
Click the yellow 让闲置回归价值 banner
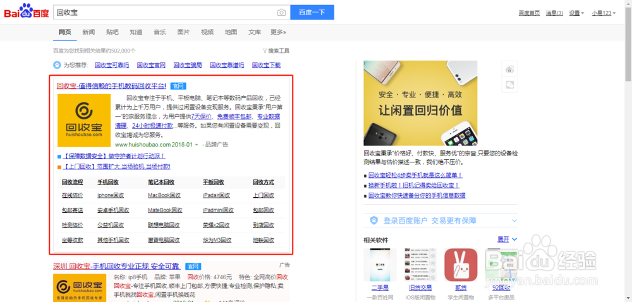420,103
